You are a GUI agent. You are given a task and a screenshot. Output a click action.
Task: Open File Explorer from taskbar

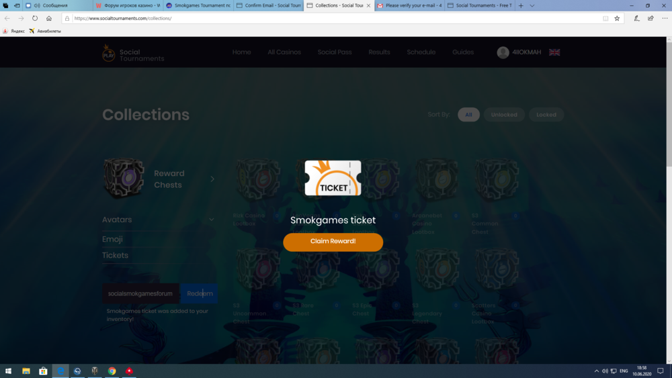pos(26,371)
